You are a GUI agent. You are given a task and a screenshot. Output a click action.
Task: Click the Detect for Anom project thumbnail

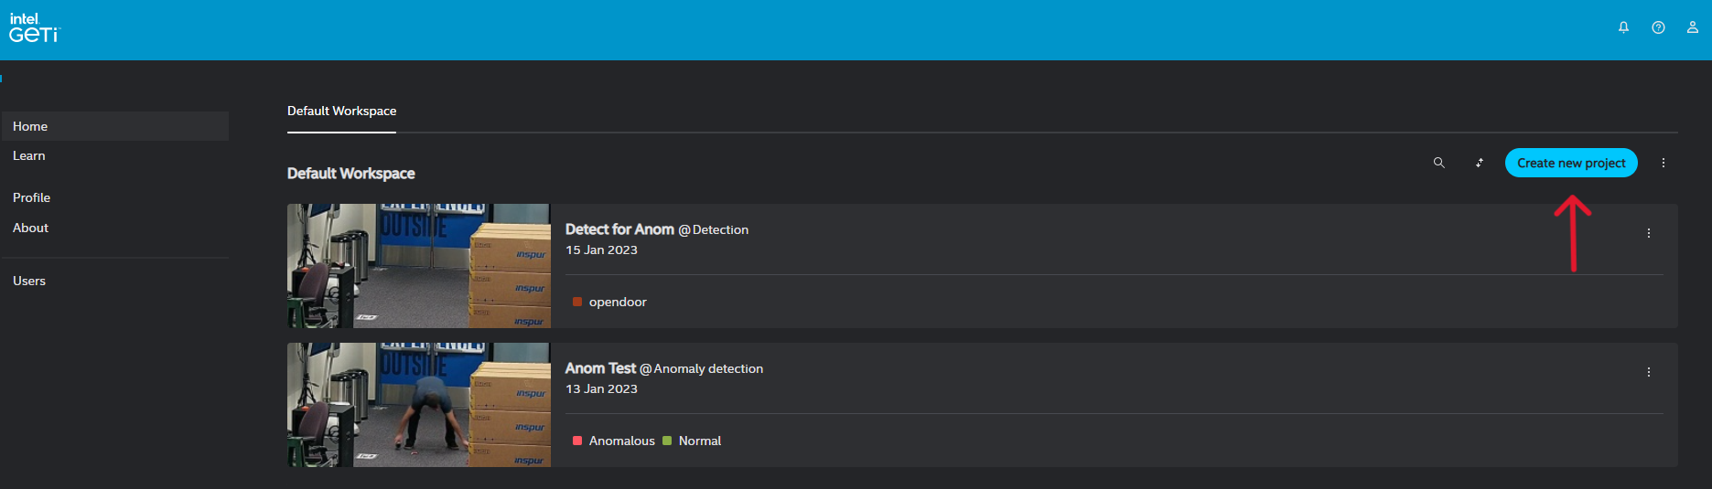pos(418,266)
